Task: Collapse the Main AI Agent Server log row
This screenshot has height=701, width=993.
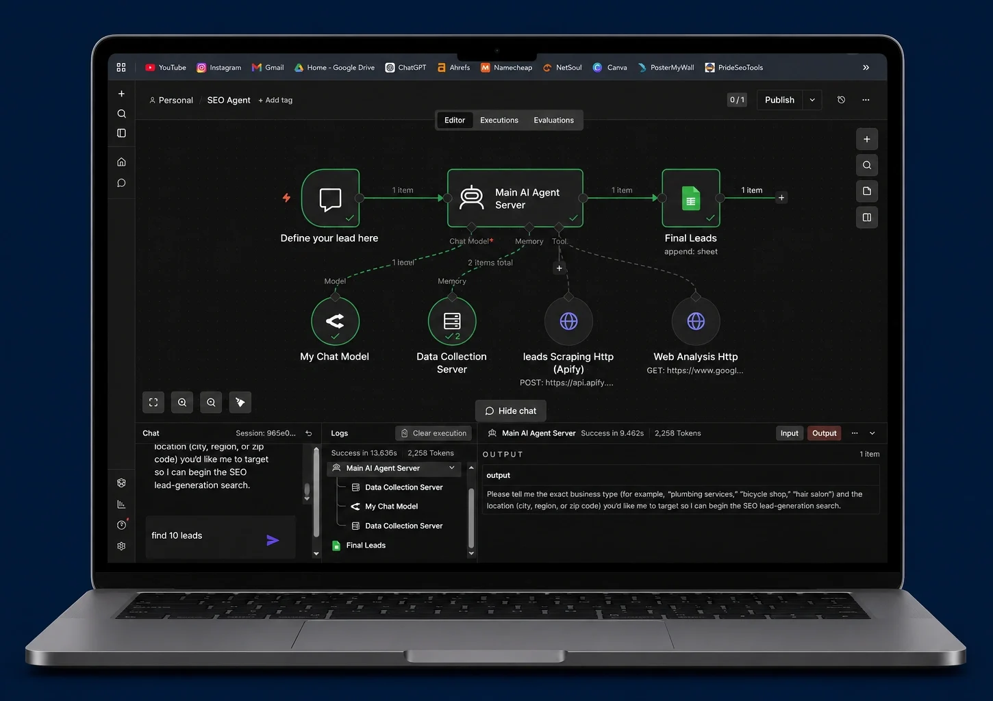Action: tap(451, 468)
